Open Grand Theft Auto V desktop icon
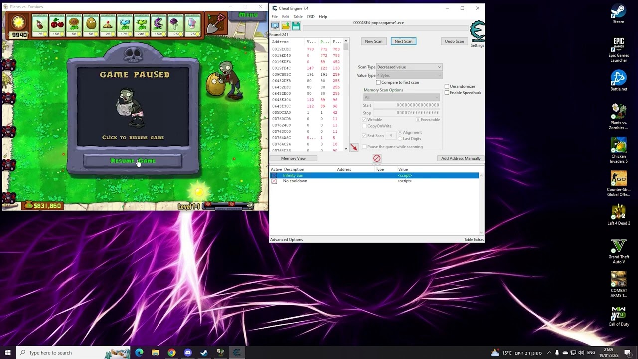The image size is (638, 359). 619,252
